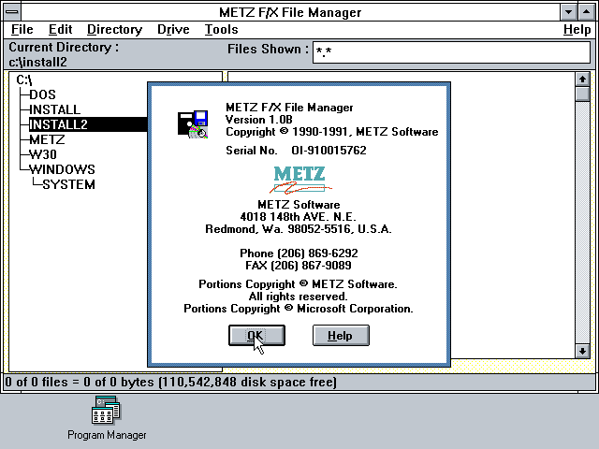The width and height of the screenshot is (599, 449).
Task: Click the serial number OI-910015762
Action: coord(329,150)
